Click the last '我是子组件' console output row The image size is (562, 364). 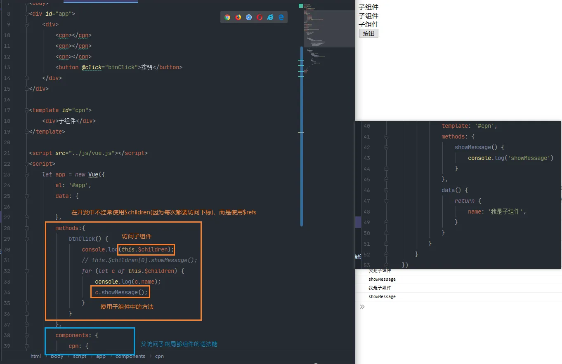(x=458, y=288)
